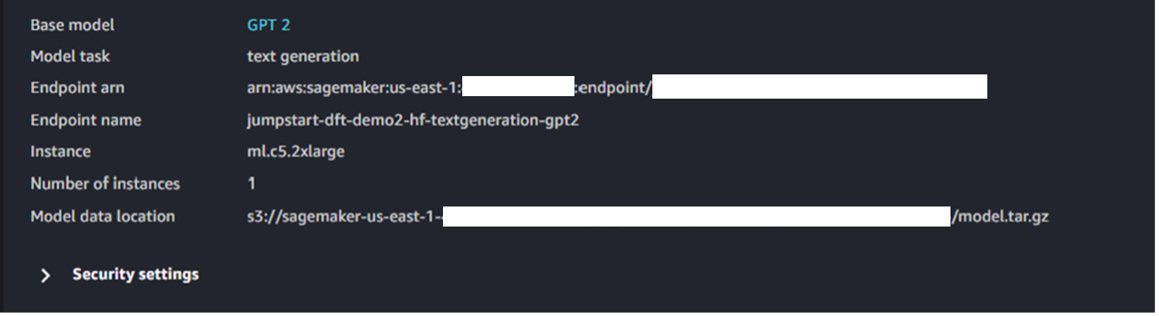This screenshot has width=1159, height=316.
Task: Click the redacted S3 bucket path
Action: pos(697,216)
